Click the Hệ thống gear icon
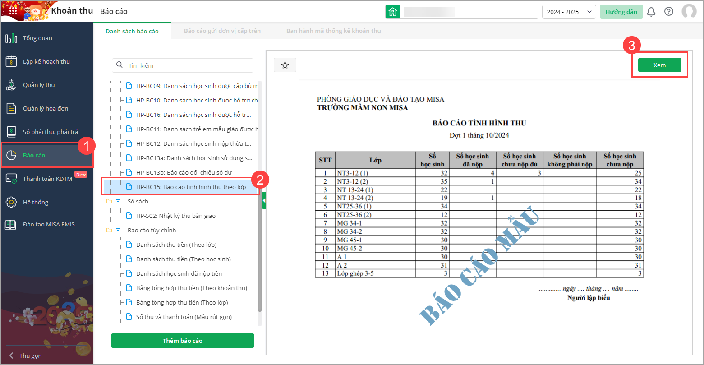Screen dimensions: 704x365 click(x=11, y=202)
